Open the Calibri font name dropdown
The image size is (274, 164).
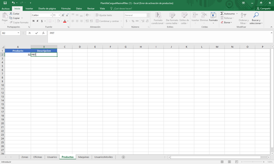pos(51,15)
